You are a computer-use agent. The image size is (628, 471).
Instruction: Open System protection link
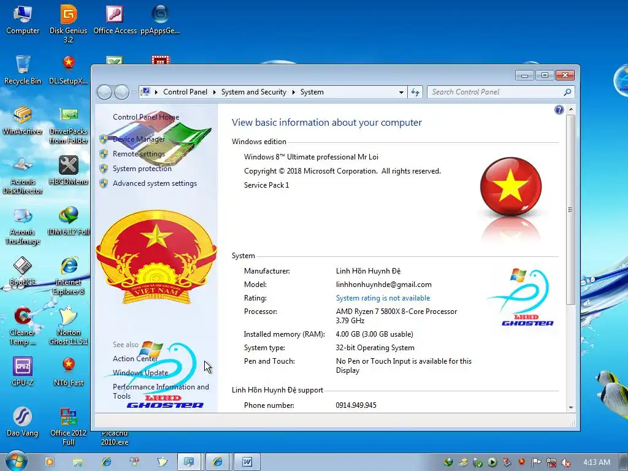click(x=142, y=169)
